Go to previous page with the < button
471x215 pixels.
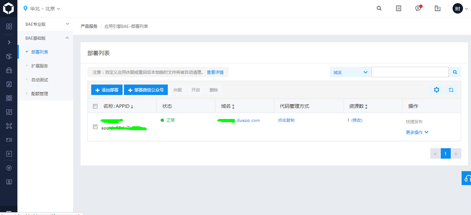(x=435, y=153)
